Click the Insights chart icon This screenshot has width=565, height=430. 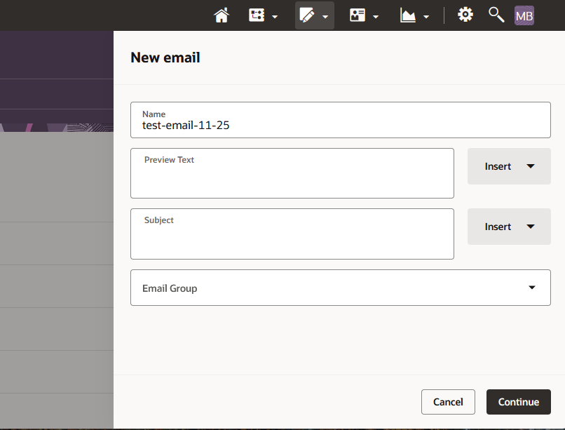click(408, 15)
